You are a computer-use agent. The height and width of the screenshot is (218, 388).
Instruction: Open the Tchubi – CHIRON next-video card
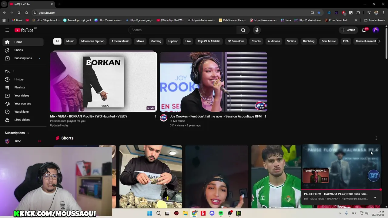pyautogui.click(x=316, y=176)
